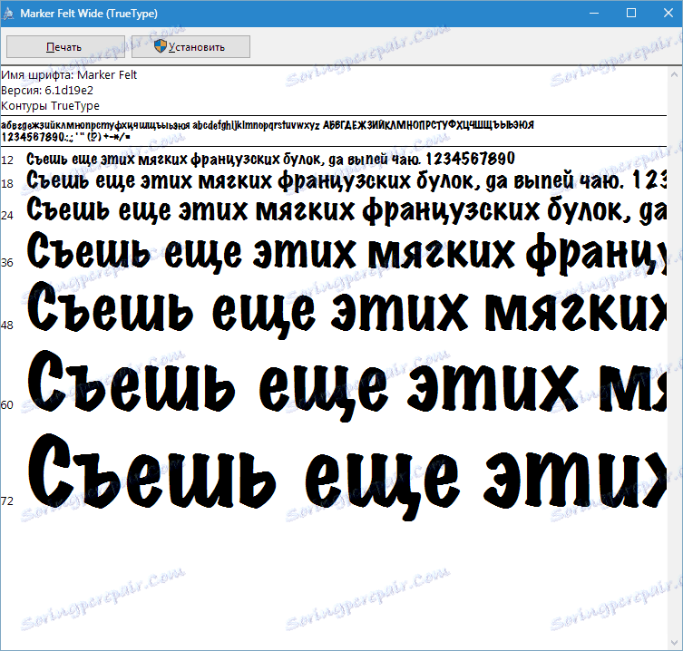Image resolution: width=683 pixels, height=651 pixels.
Task: Click the text 'Имя шрифта: Marker Felt'
Action: point(69,75)
